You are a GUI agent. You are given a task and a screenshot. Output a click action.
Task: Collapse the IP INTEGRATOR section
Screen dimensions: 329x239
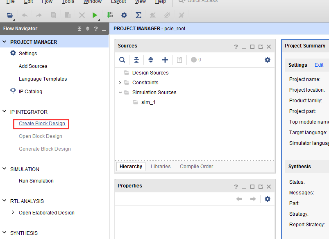coord(5,111)
